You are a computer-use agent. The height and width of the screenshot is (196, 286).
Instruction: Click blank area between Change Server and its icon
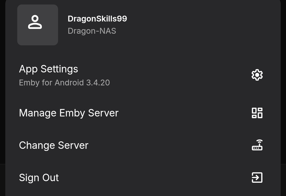pos(170,145)
